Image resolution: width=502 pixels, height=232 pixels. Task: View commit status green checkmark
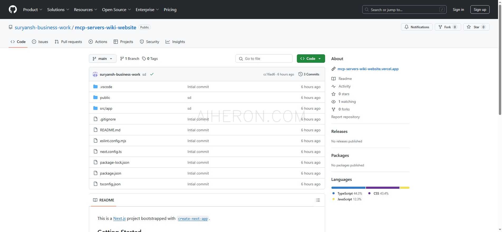pyautogui.click(x=152, y=74)
